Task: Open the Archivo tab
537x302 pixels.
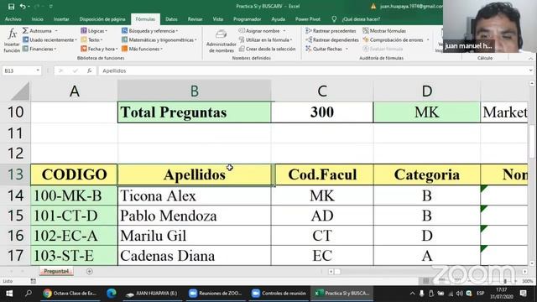Action: coord(13,19)
